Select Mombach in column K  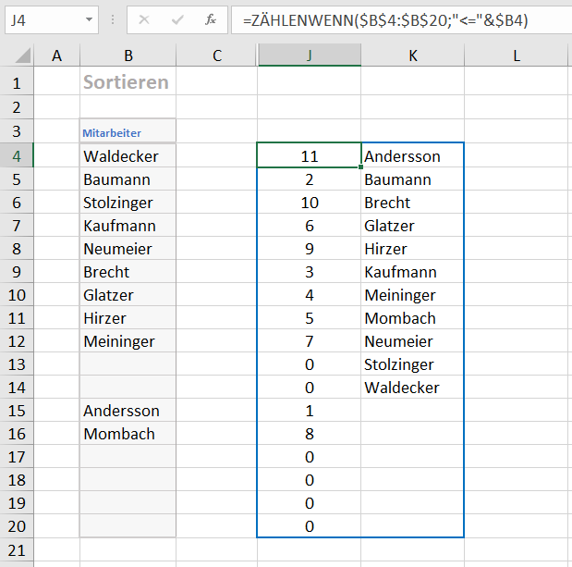click(412, 318)
